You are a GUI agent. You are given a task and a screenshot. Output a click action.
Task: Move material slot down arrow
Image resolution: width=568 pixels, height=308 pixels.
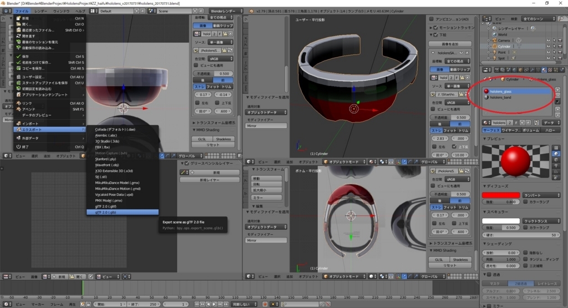click(x=557, y=115)
